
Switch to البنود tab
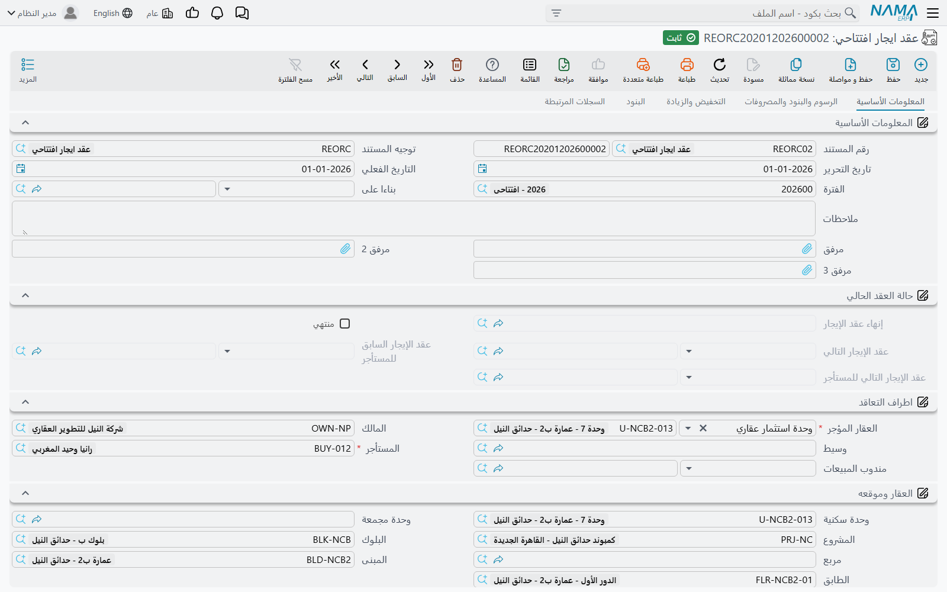click(x=636, y=102)
